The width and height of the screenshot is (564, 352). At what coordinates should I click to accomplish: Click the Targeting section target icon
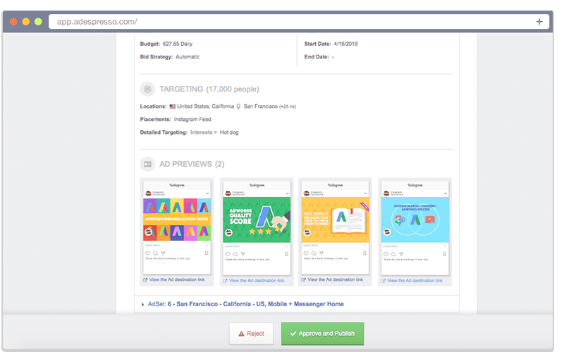pos(147,89)
